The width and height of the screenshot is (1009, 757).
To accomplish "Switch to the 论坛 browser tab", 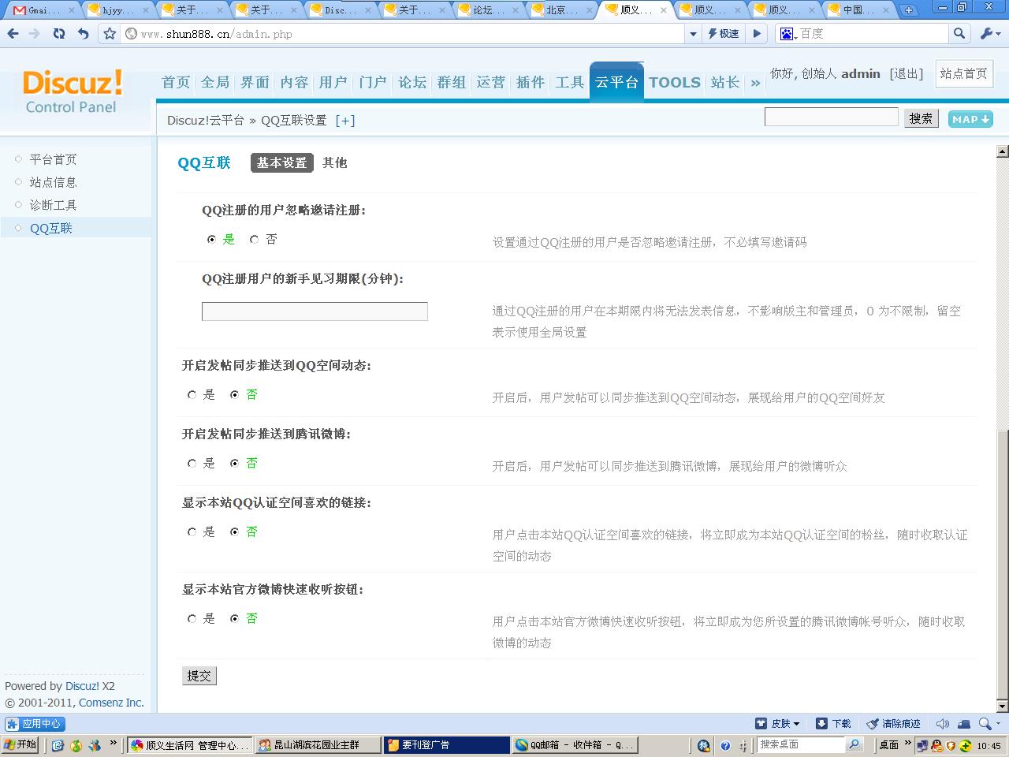I will point(489,10).
